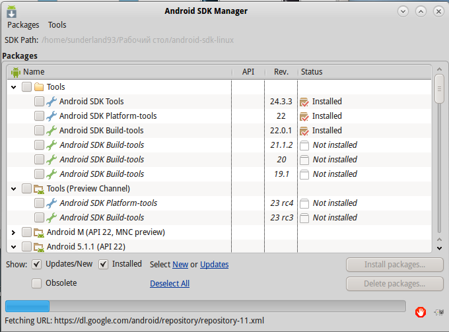This screenshot has width=449, height=332.
Task: Click the Updates selection link
Action: [x=214, y=265]
